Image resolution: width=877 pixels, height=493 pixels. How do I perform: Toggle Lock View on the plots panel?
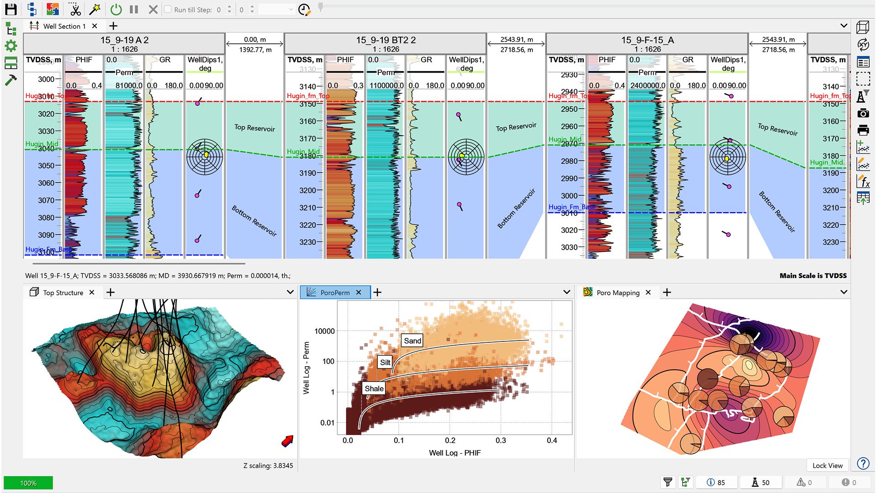coord(827,465)
